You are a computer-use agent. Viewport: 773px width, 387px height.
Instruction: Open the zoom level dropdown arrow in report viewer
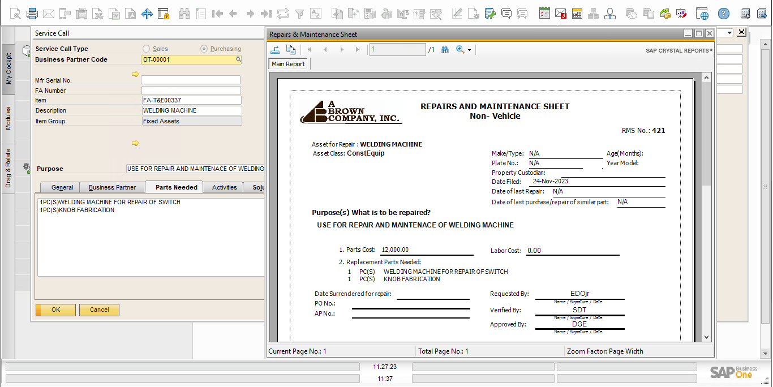(x=469, y=50)
